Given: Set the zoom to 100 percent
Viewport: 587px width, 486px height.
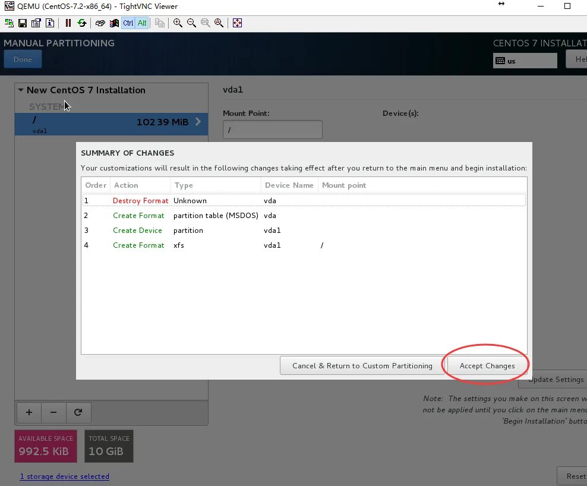Looking at the screenshot, I should point(205,23).
